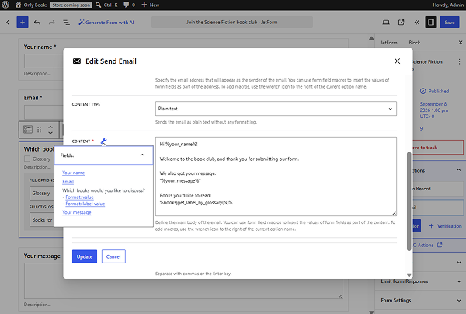Screen dimensions: 466x314
Task: Expand the panel above Limit Form Responses
Action: tap(459, 263)
